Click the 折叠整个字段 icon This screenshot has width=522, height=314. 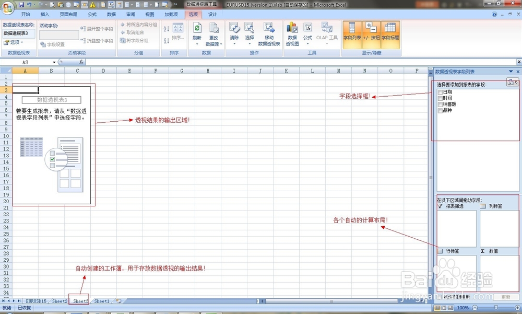(x=97, y=40)
